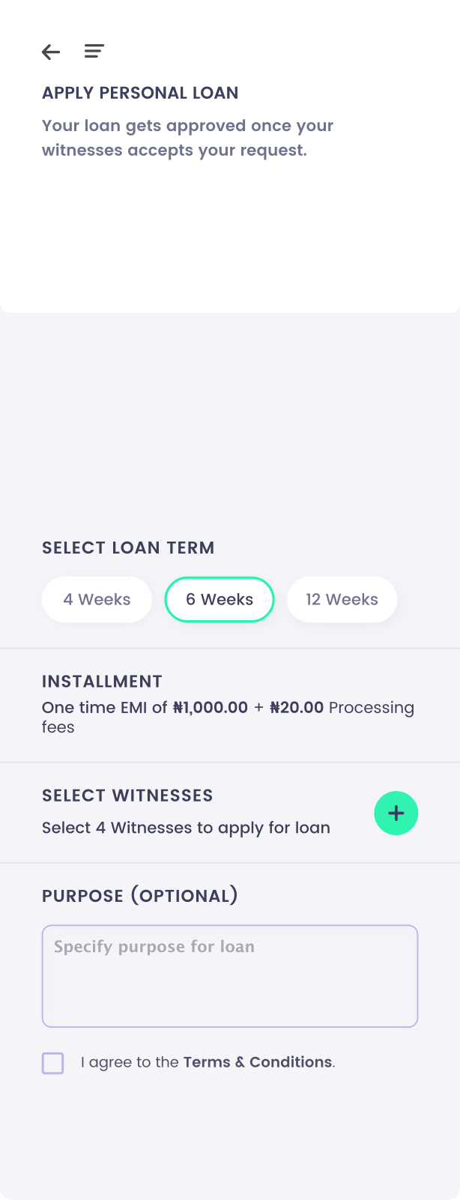Choose the 6 Weeks loan term option

tap(220, 599)
